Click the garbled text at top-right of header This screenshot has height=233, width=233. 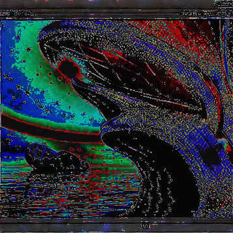[206, 13]
